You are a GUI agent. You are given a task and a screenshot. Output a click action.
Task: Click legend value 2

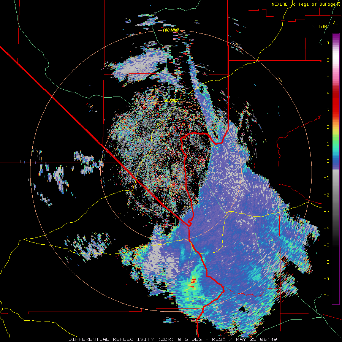[328, 127]
